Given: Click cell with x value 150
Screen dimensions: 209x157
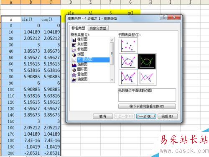Looking at the screenshot, I should [11, 121].
